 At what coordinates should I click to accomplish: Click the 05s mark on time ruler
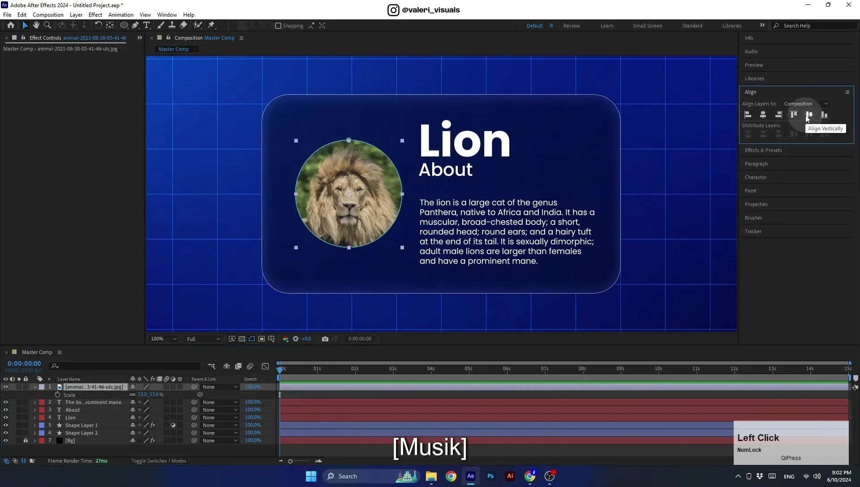click(x=469, y=369)
